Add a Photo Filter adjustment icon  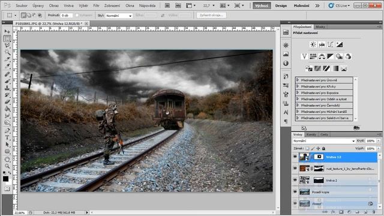(339, 56)
